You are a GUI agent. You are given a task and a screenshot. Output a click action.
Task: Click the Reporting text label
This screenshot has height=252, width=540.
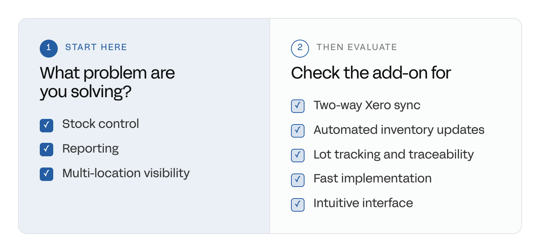coord(90,149)
